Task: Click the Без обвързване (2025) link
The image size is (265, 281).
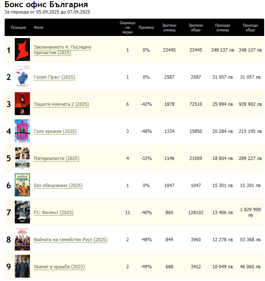Action: point(58,185)
